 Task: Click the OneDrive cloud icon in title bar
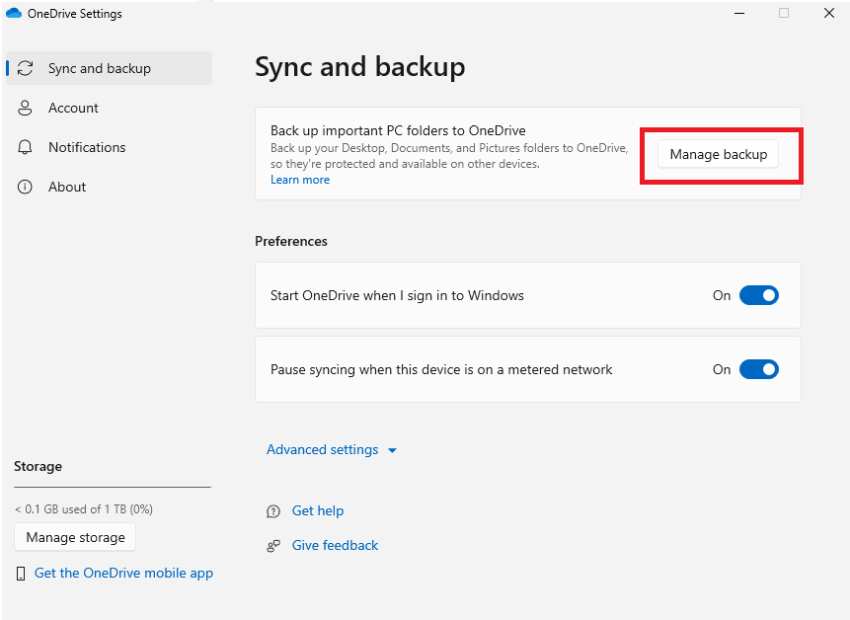pyautogui.click(x=14, y=14)
